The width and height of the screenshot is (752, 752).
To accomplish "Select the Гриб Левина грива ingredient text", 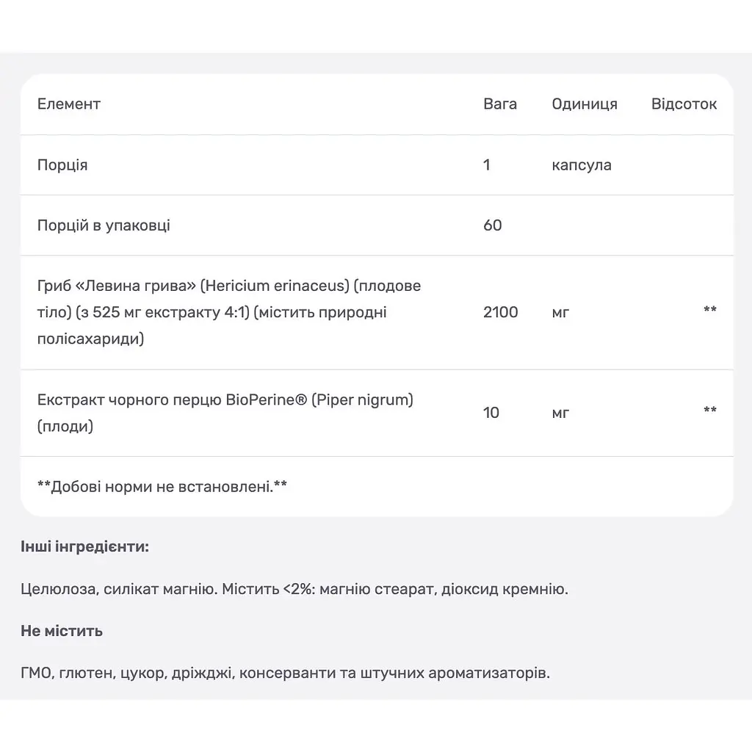I will tap(229, 312).
